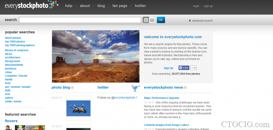Screen dimensions: 273x130
Task: Click the Monument Valley featured photo
Action: coord(96,56)
